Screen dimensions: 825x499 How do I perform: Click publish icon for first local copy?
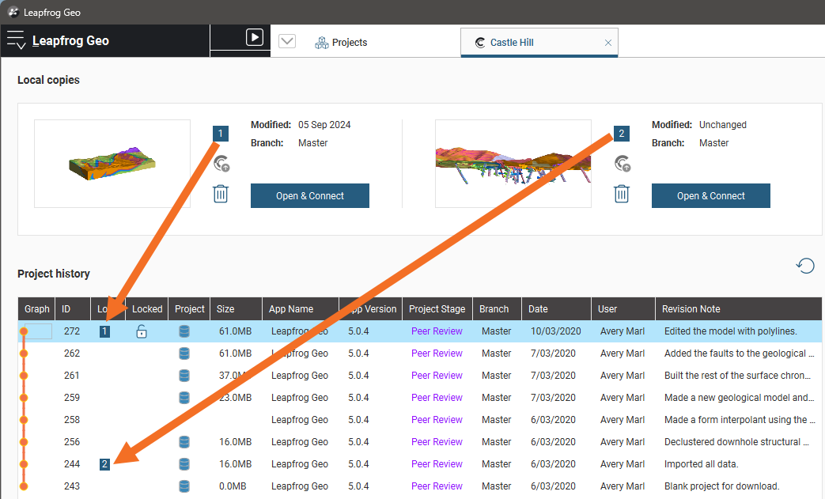[x=221, y=164]
